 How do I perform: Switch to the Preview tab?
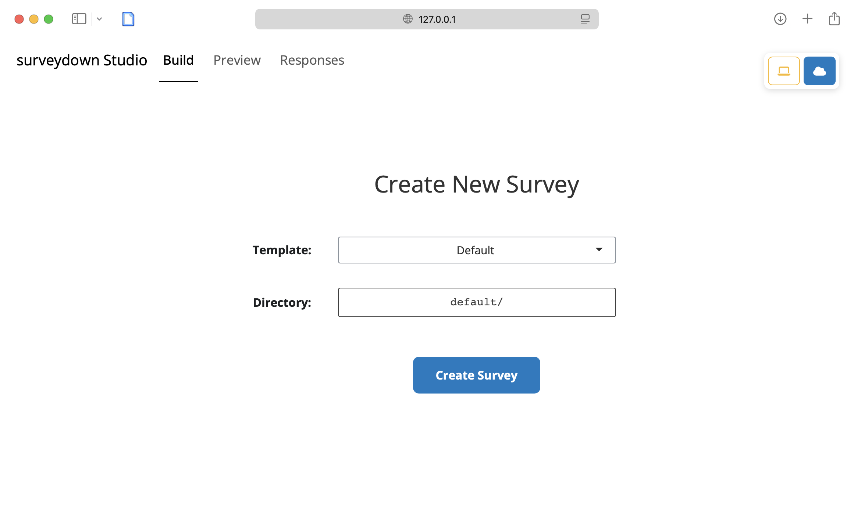click(237, 60)
